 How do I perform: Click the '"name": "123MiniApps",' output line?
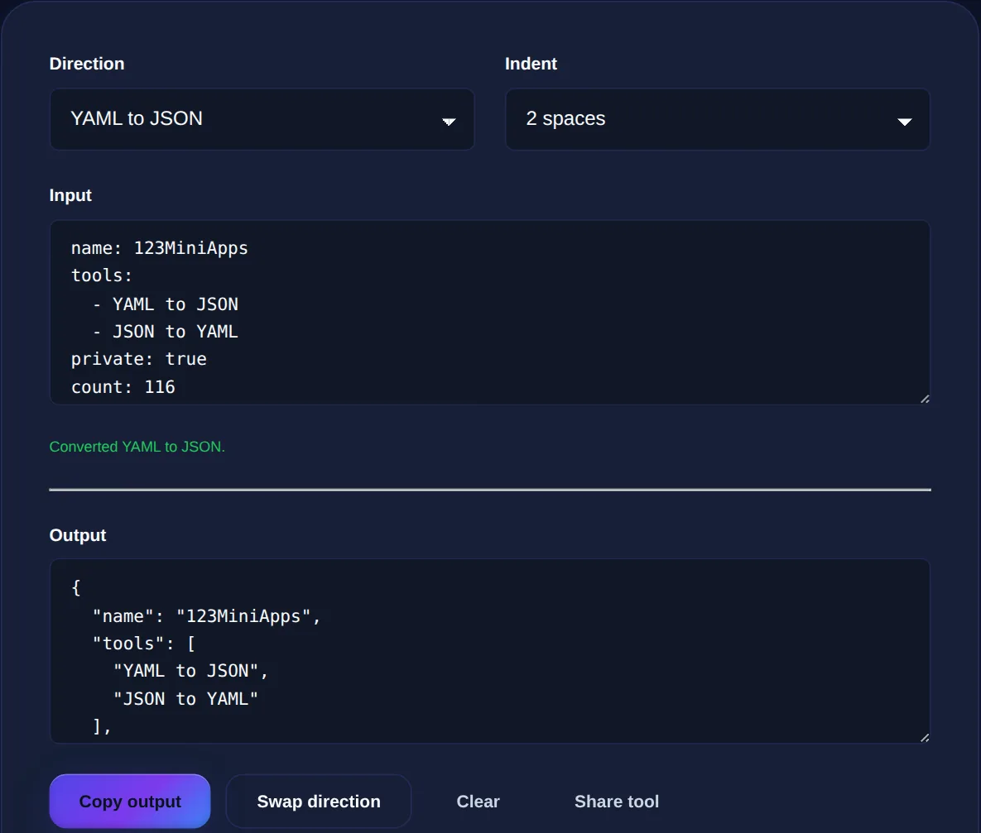point(206,616)
